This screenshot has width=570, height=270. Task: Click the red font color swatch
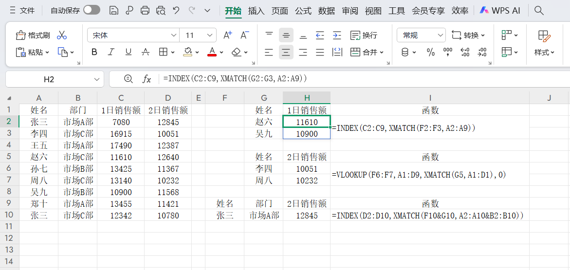coord(212,52)
